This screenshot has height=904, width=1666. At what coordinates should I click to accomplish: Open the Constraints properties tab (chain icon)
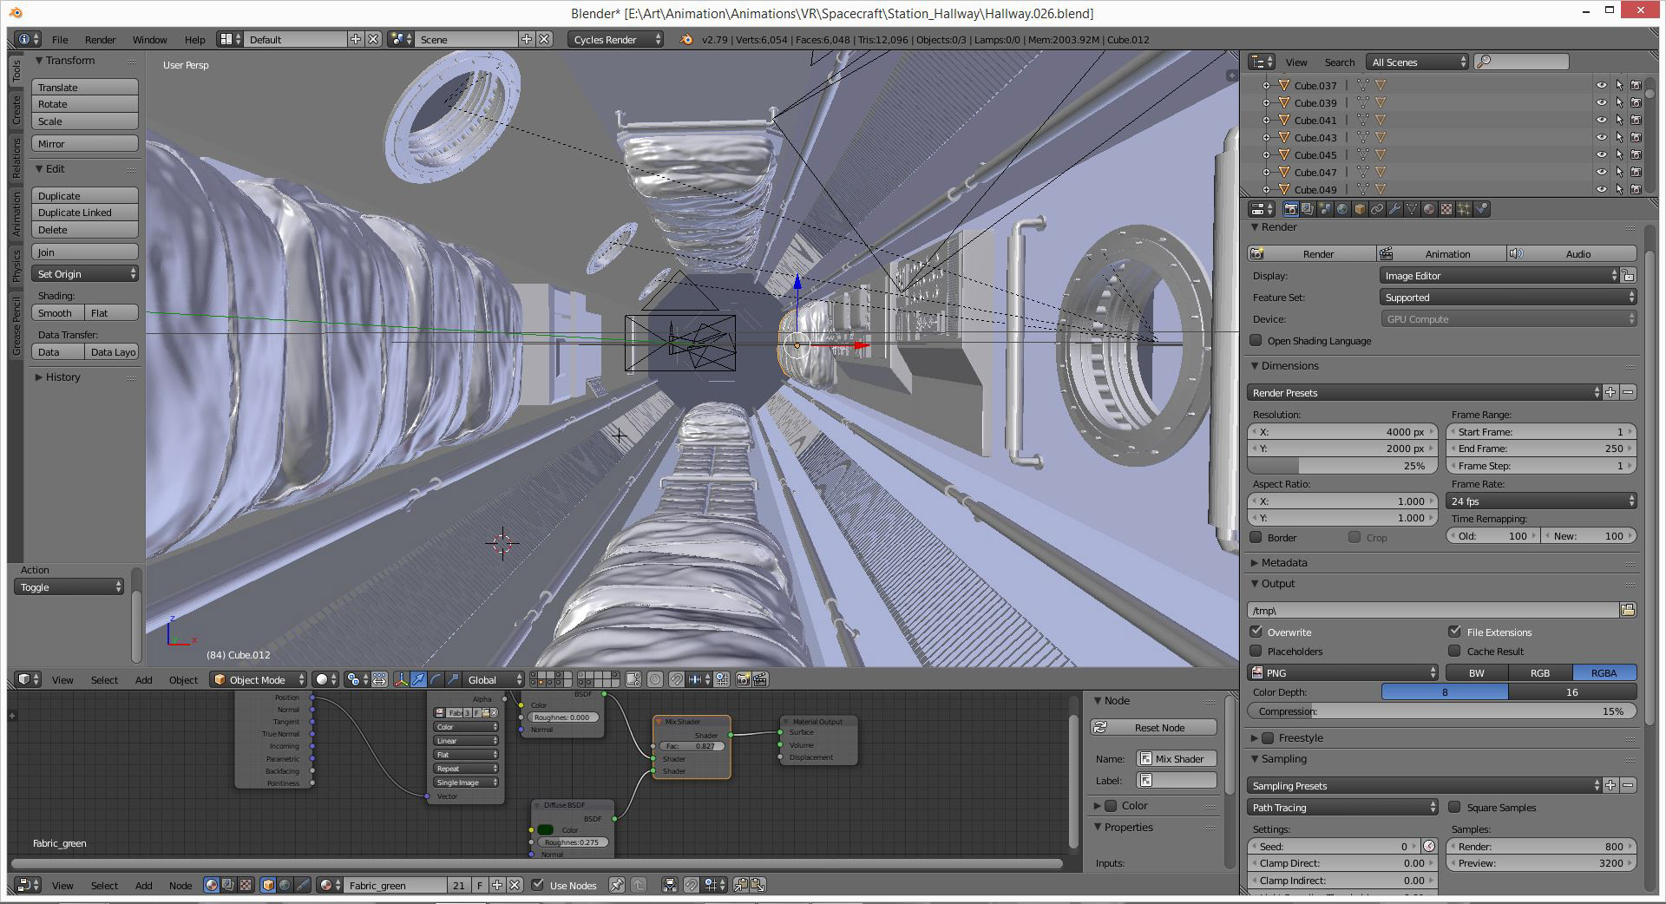pyautogui.click(x=1377, y=209)
